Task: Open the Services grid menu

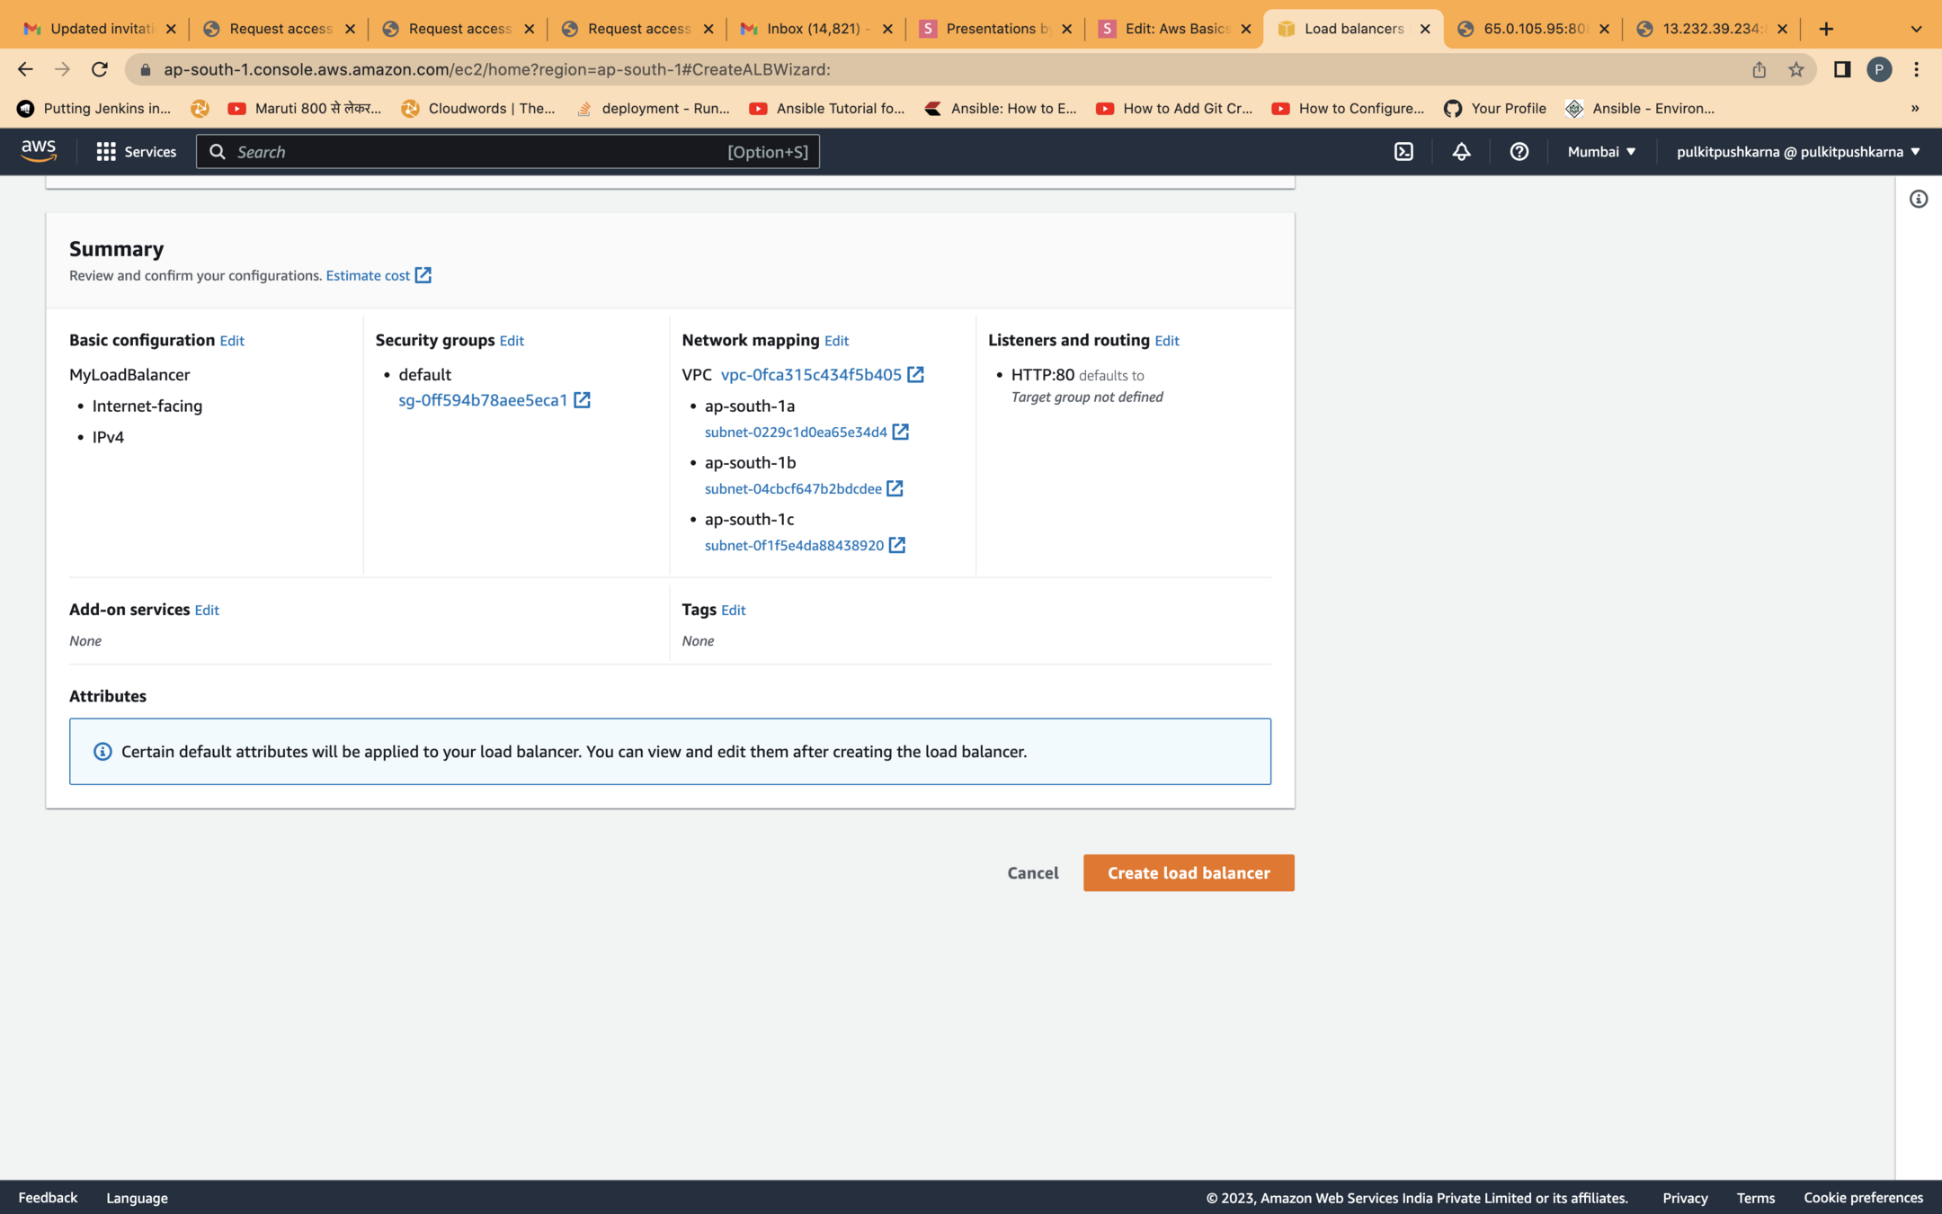Action: pyautogui.click(x=136, y=152)
